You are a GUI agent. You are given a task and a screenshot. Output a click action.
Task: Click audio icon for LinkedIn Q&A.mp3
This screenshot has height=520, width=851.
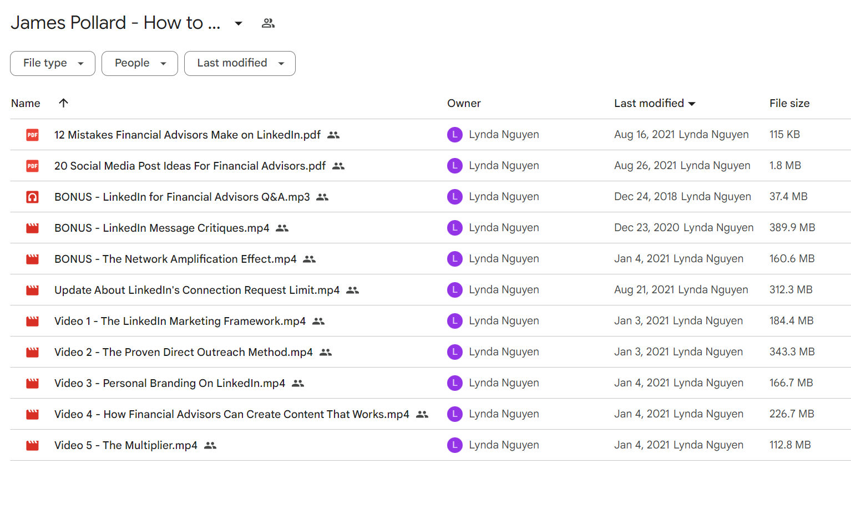pyautogui.click(x=33, y=197)
